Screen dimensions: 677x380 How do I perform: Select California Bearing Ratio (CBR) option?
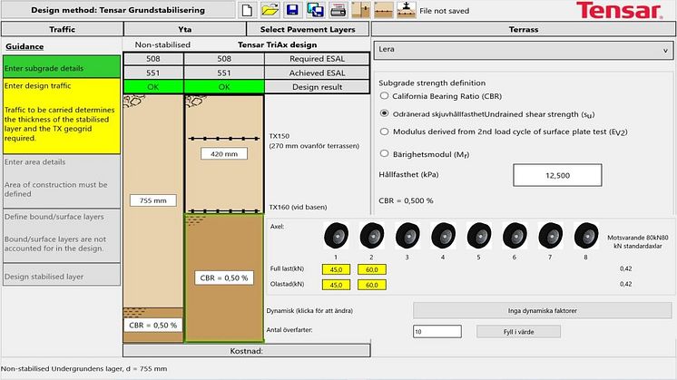(384, 96)
